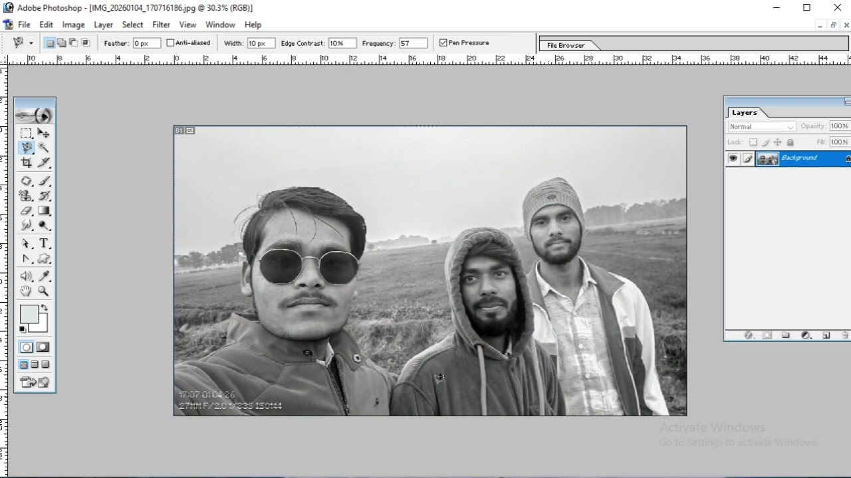Open the File Browser tab
Screen dimensions: 851x478
[x=566, y=45]
